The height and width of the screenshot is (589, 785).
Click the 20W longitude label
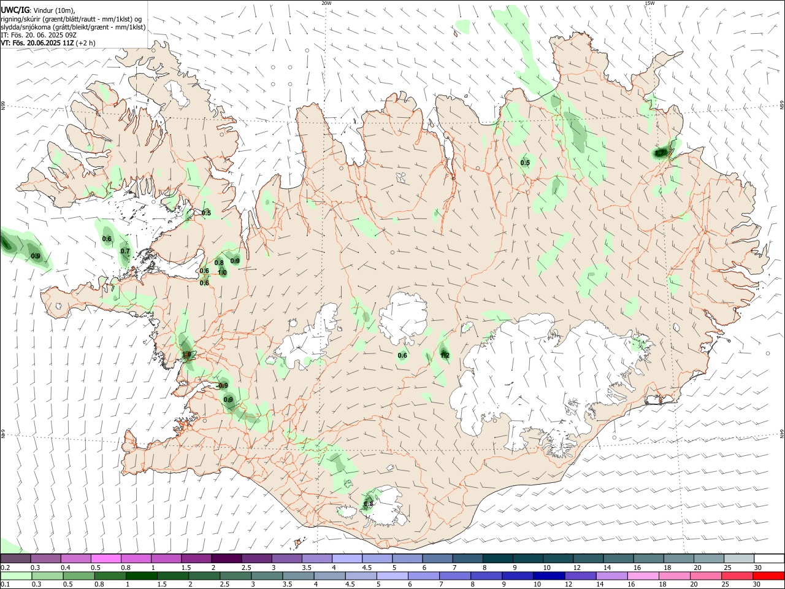click(x=327, y=3)
